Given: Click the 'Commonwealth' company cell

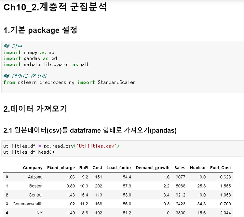Looking at the screenshot, I should point(28,204).
